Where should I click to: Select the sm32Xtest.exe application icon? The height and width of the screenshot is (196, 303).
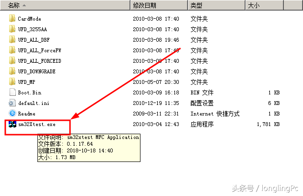(12, 124)
